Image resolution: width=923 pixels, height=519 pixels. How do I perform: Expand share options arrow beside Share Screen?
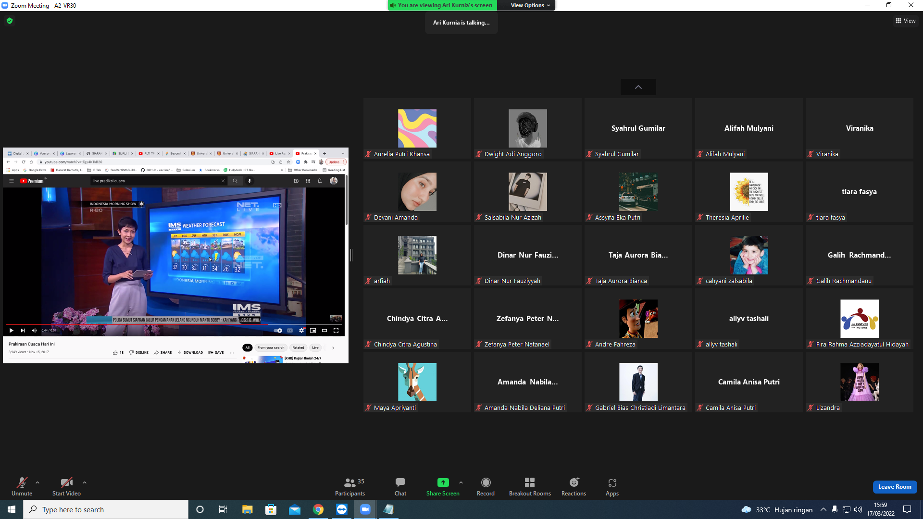coord(461,482)
